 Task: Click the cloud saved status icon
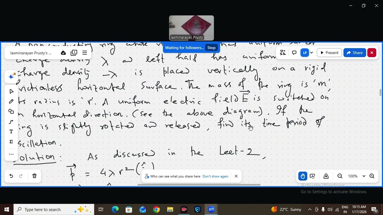(63, 53)
